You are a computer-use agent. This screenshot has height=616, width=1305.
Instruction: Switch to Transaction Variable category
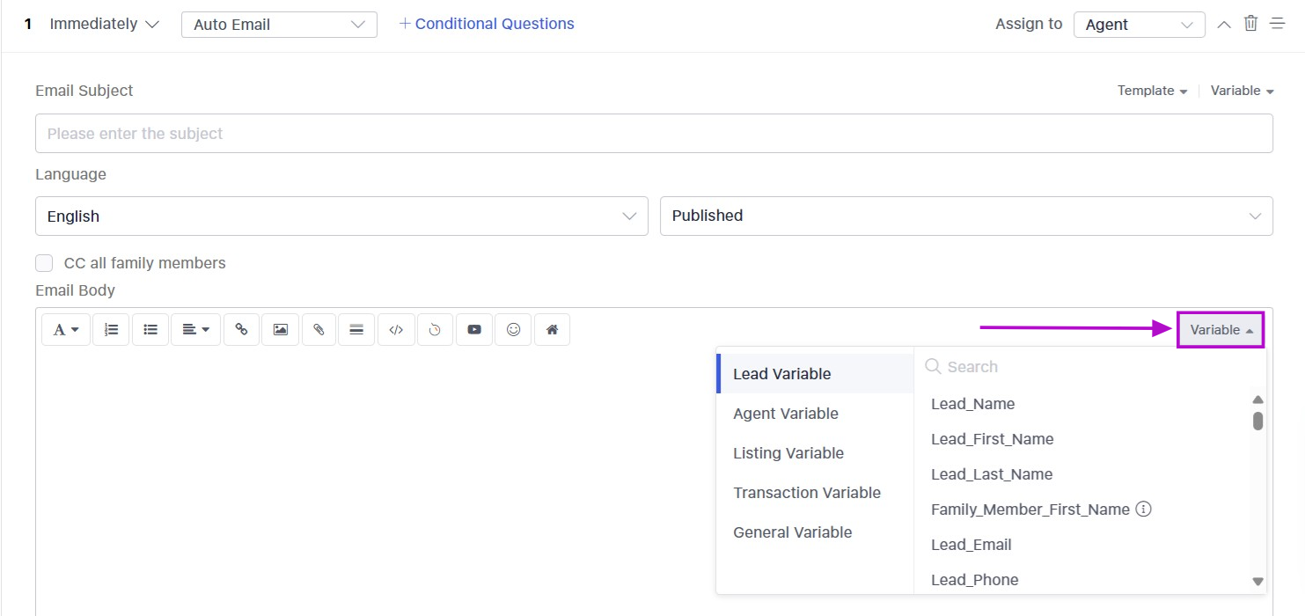(x=806, y=493)
